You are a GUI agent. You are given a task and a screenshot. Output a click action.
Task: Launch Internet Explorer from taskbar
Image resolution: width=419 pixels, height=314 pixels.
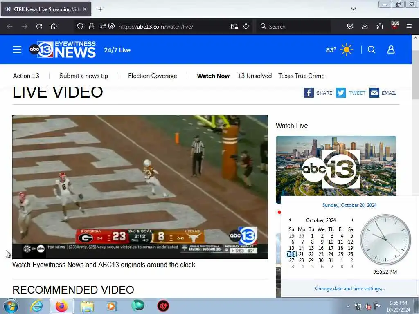36,306
